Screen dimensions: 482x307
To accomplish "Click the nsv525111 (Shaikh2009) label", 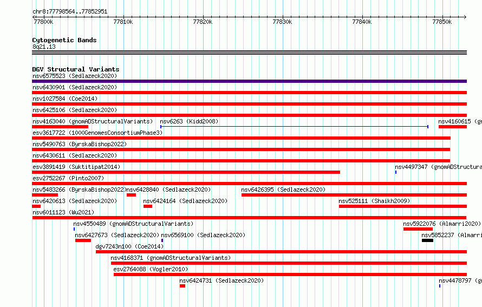I will point(374,201).
